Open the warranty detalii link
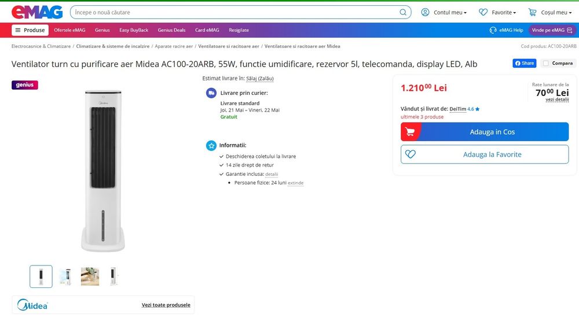 (x=272, y=174)
